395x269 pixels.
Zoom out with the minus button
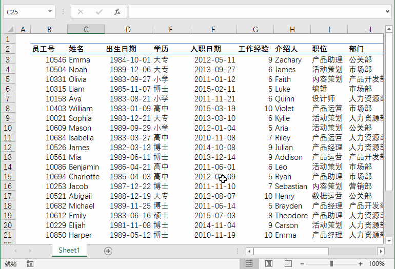[306, 263]
